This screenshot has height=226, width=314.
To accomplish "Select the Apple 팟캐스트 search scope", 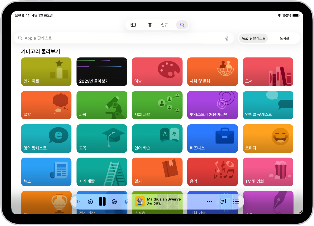I will tap(253, 38).
